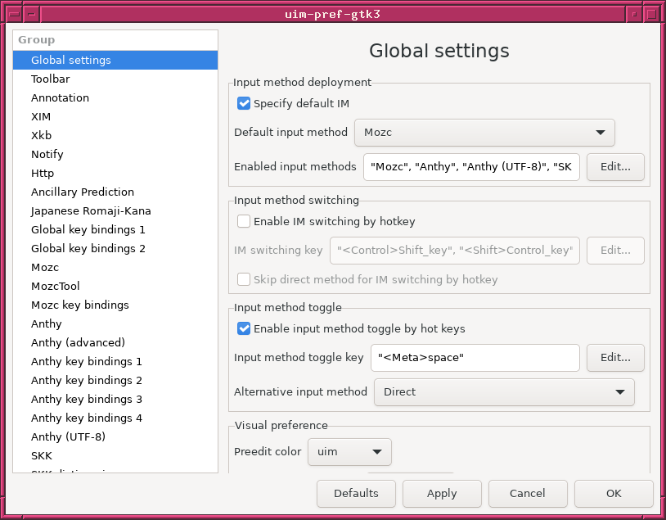Cancel the preferences dialog
The height and width of the screenshot is (520, 666).
[528, 493]
